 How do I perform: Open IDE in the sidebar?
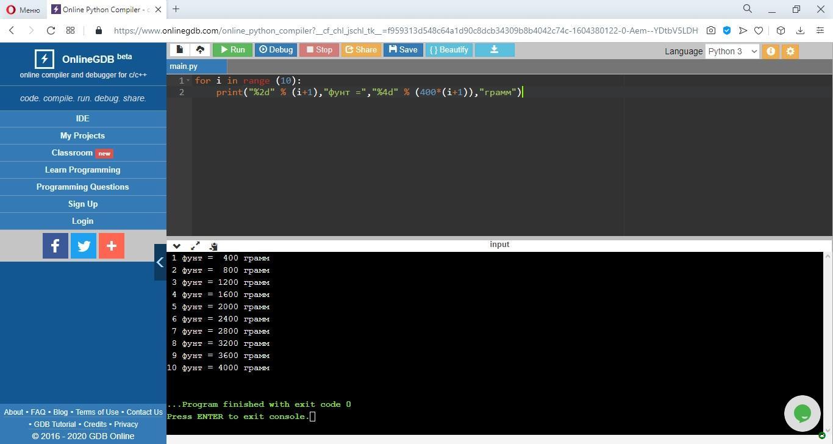point(83,118)
